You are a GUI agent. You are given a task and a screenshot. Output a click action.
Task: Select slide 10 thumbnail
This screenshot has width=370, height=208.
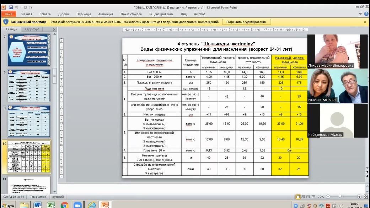click(29, 157)
